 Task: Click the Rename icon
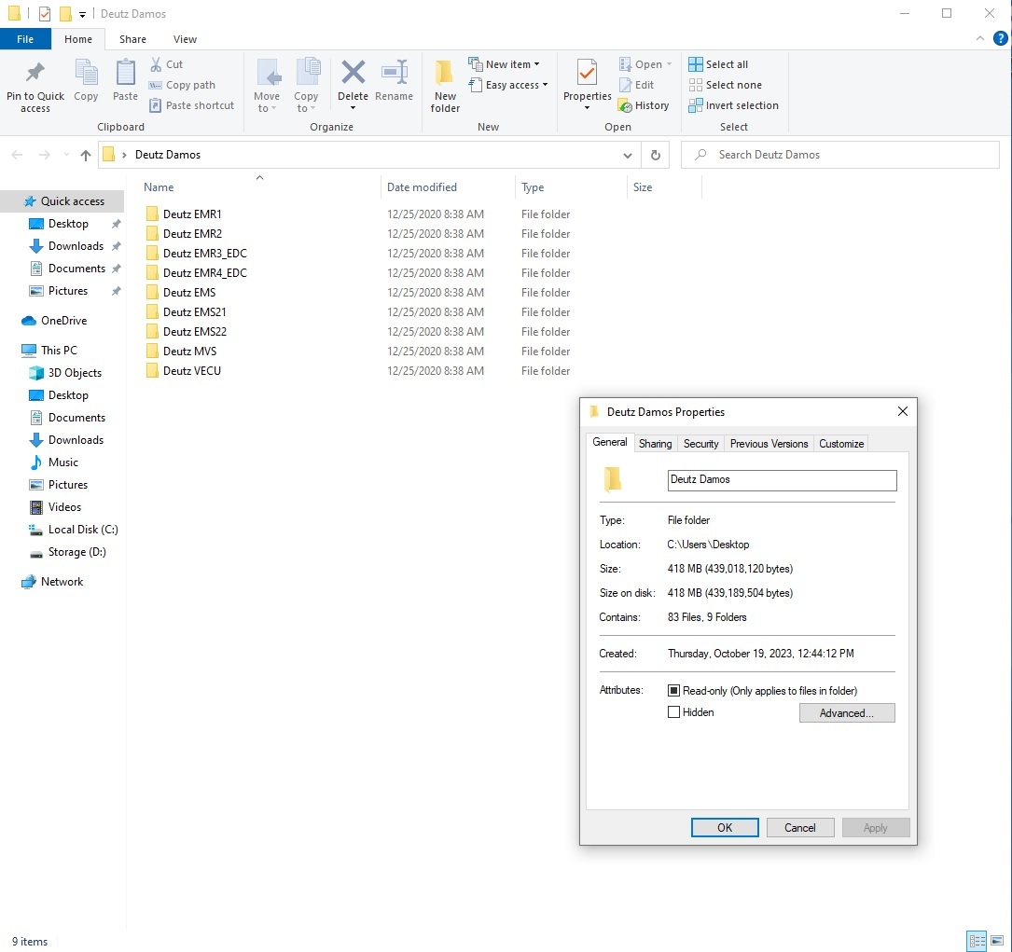394,72
